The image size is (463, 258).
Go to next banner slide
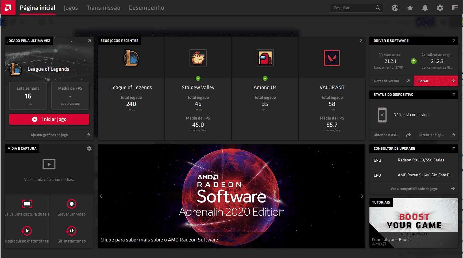[x=362, y=196]
